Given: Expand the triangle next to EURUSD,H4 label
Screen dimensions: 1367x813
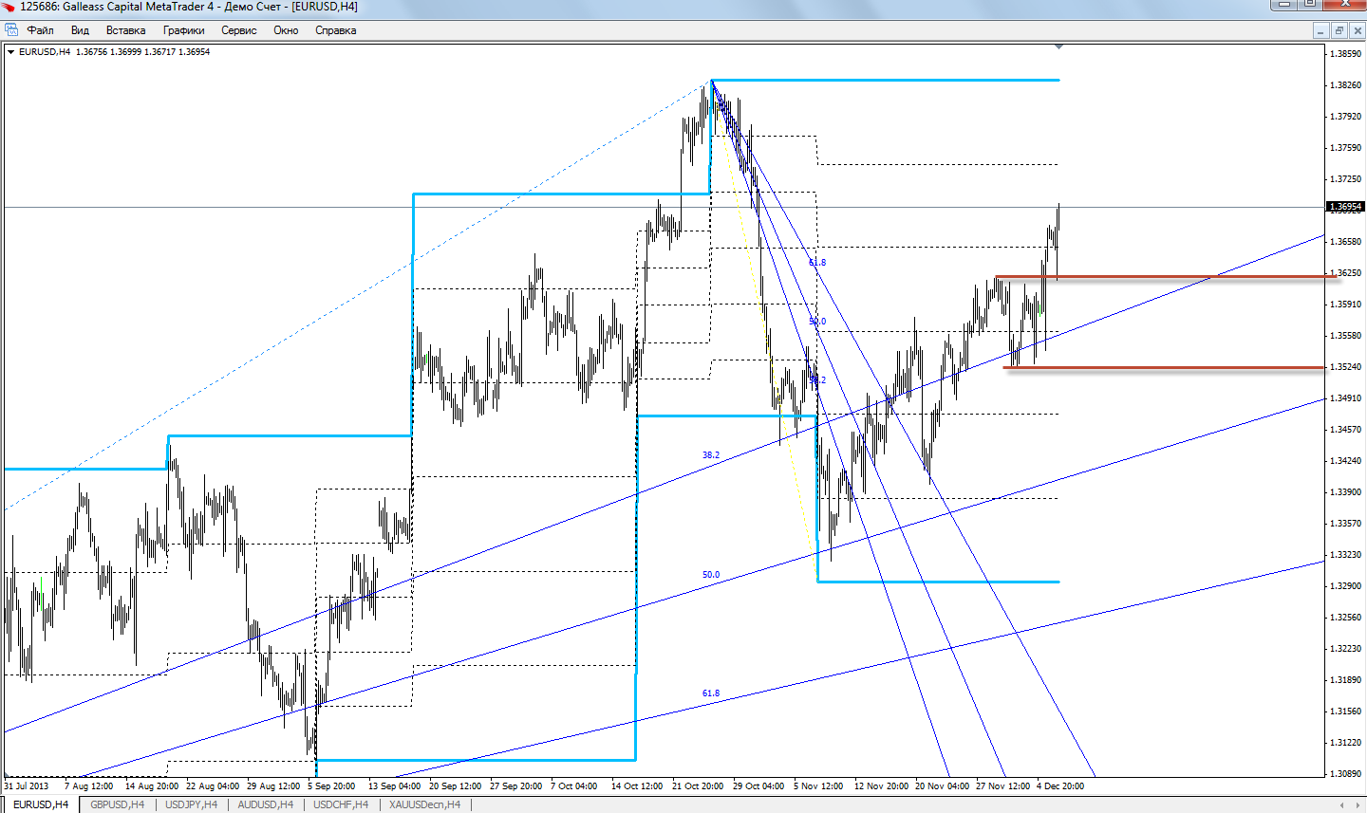Looking at the screenshot, I should point(10,52).
